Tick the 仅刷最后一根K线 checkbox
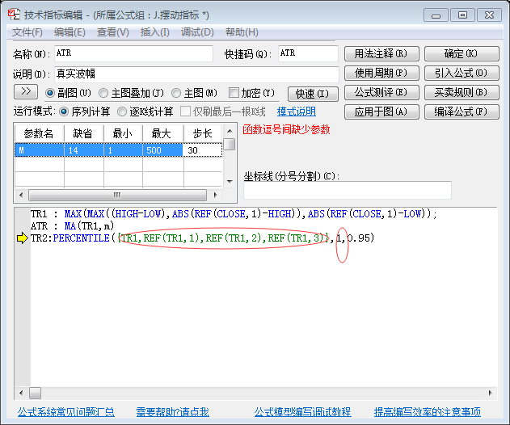Viewport: 510px width, 425px height. click(x=185, y=112)
